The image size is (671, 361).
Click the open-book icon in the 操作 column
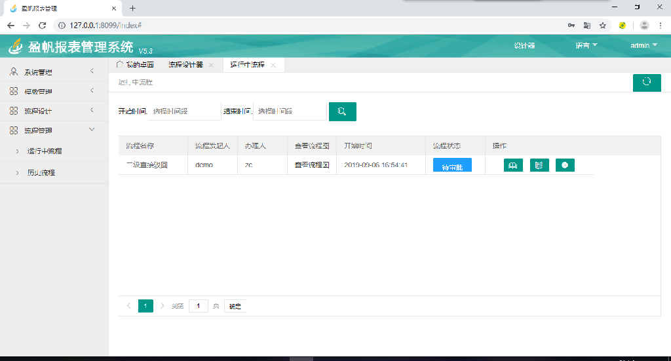tap(513, 165)
